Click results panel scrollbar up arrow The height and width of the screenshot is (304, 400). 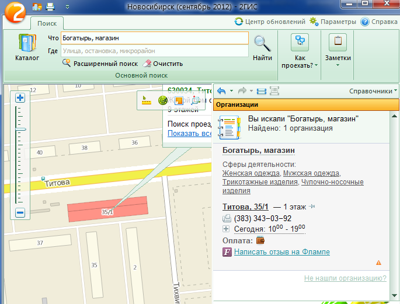tap(394, 117)
